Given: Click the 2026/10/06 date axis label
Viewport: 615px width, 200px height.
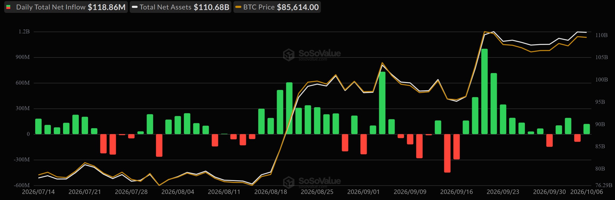Looking at the screenshot, I should point(587,192).
